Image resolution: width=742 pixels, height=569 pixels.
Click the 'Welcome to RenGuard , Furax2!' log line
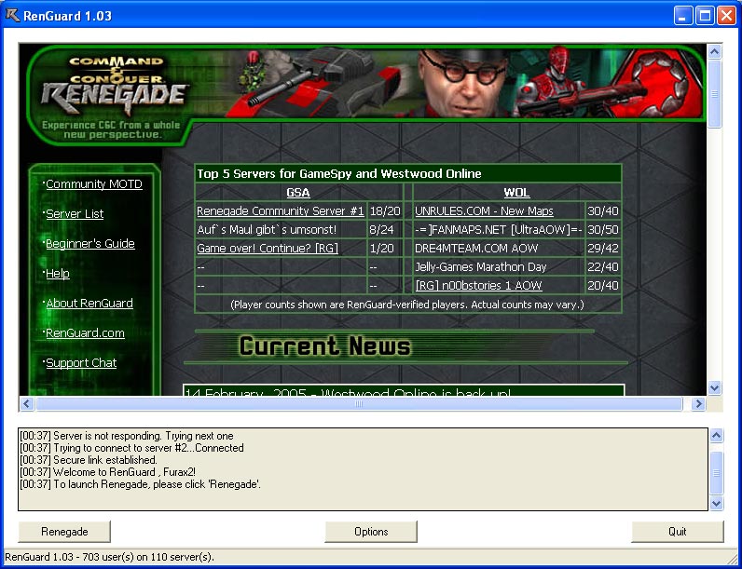(107, 472)
